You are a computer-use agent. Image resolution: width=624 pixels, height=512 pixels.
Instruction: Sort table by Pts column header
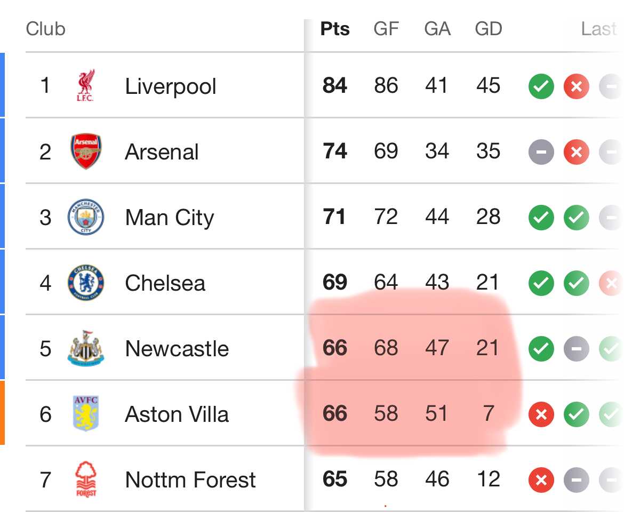tap(335, 29)
